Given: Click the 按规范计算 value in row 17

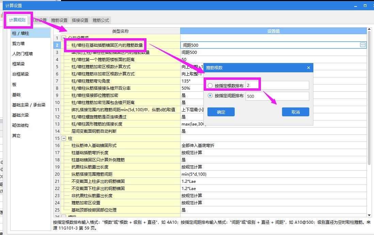Looking at the screenshot, I should (x=273, y=152).
